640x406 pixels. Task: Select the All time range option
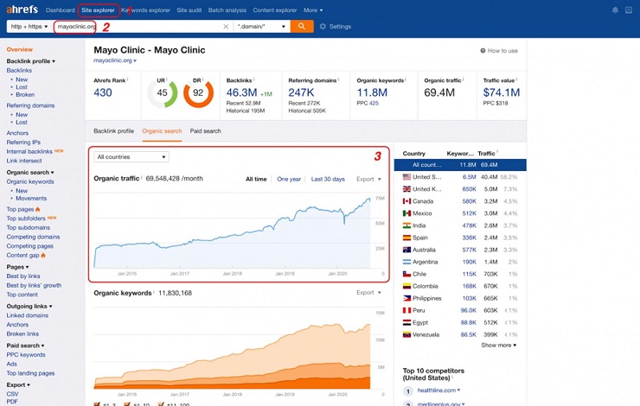(x=256, y=179)
